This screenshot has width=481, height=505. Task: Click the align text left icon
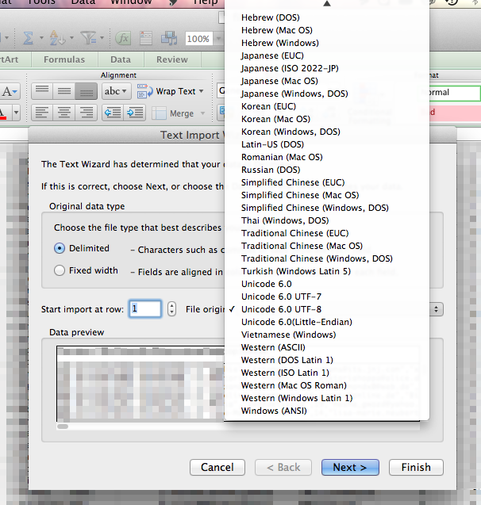click(x=42, y=113)
